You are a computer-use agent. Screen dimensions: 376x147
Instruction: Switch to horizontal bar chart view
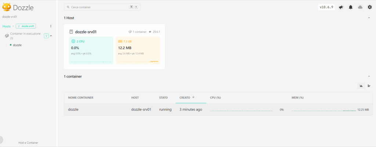click(x=369, y=86)
